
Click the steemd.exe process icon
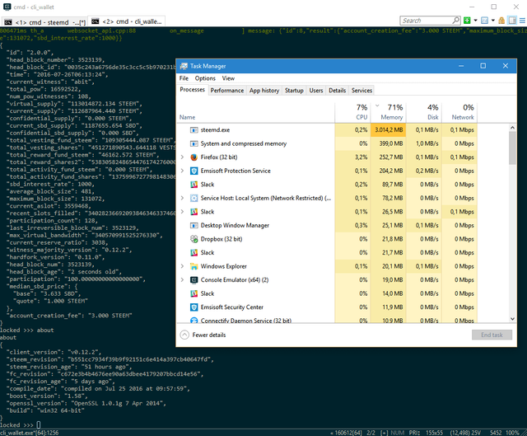[194, 130]
